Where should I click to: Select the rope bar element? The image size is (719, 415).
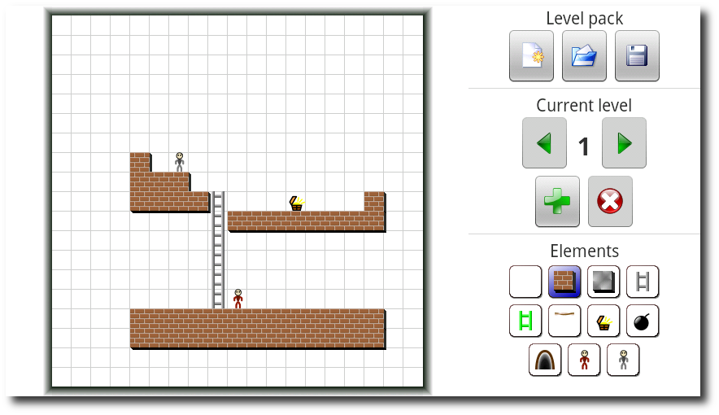click(564, 321)
